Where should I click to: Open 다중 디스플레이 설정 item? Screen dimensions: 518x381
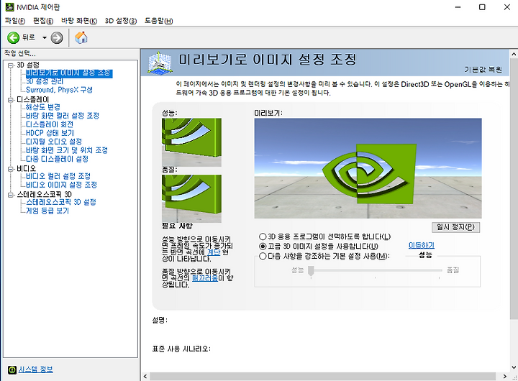[57, 159]
